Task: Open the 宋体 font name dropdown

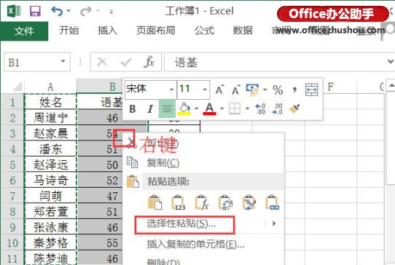Action: tap(172, 90)
